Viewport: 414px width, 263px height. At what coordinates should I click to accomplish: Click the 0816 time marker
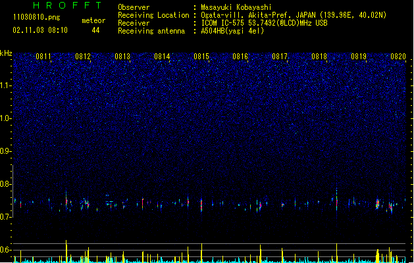[240, 57]
